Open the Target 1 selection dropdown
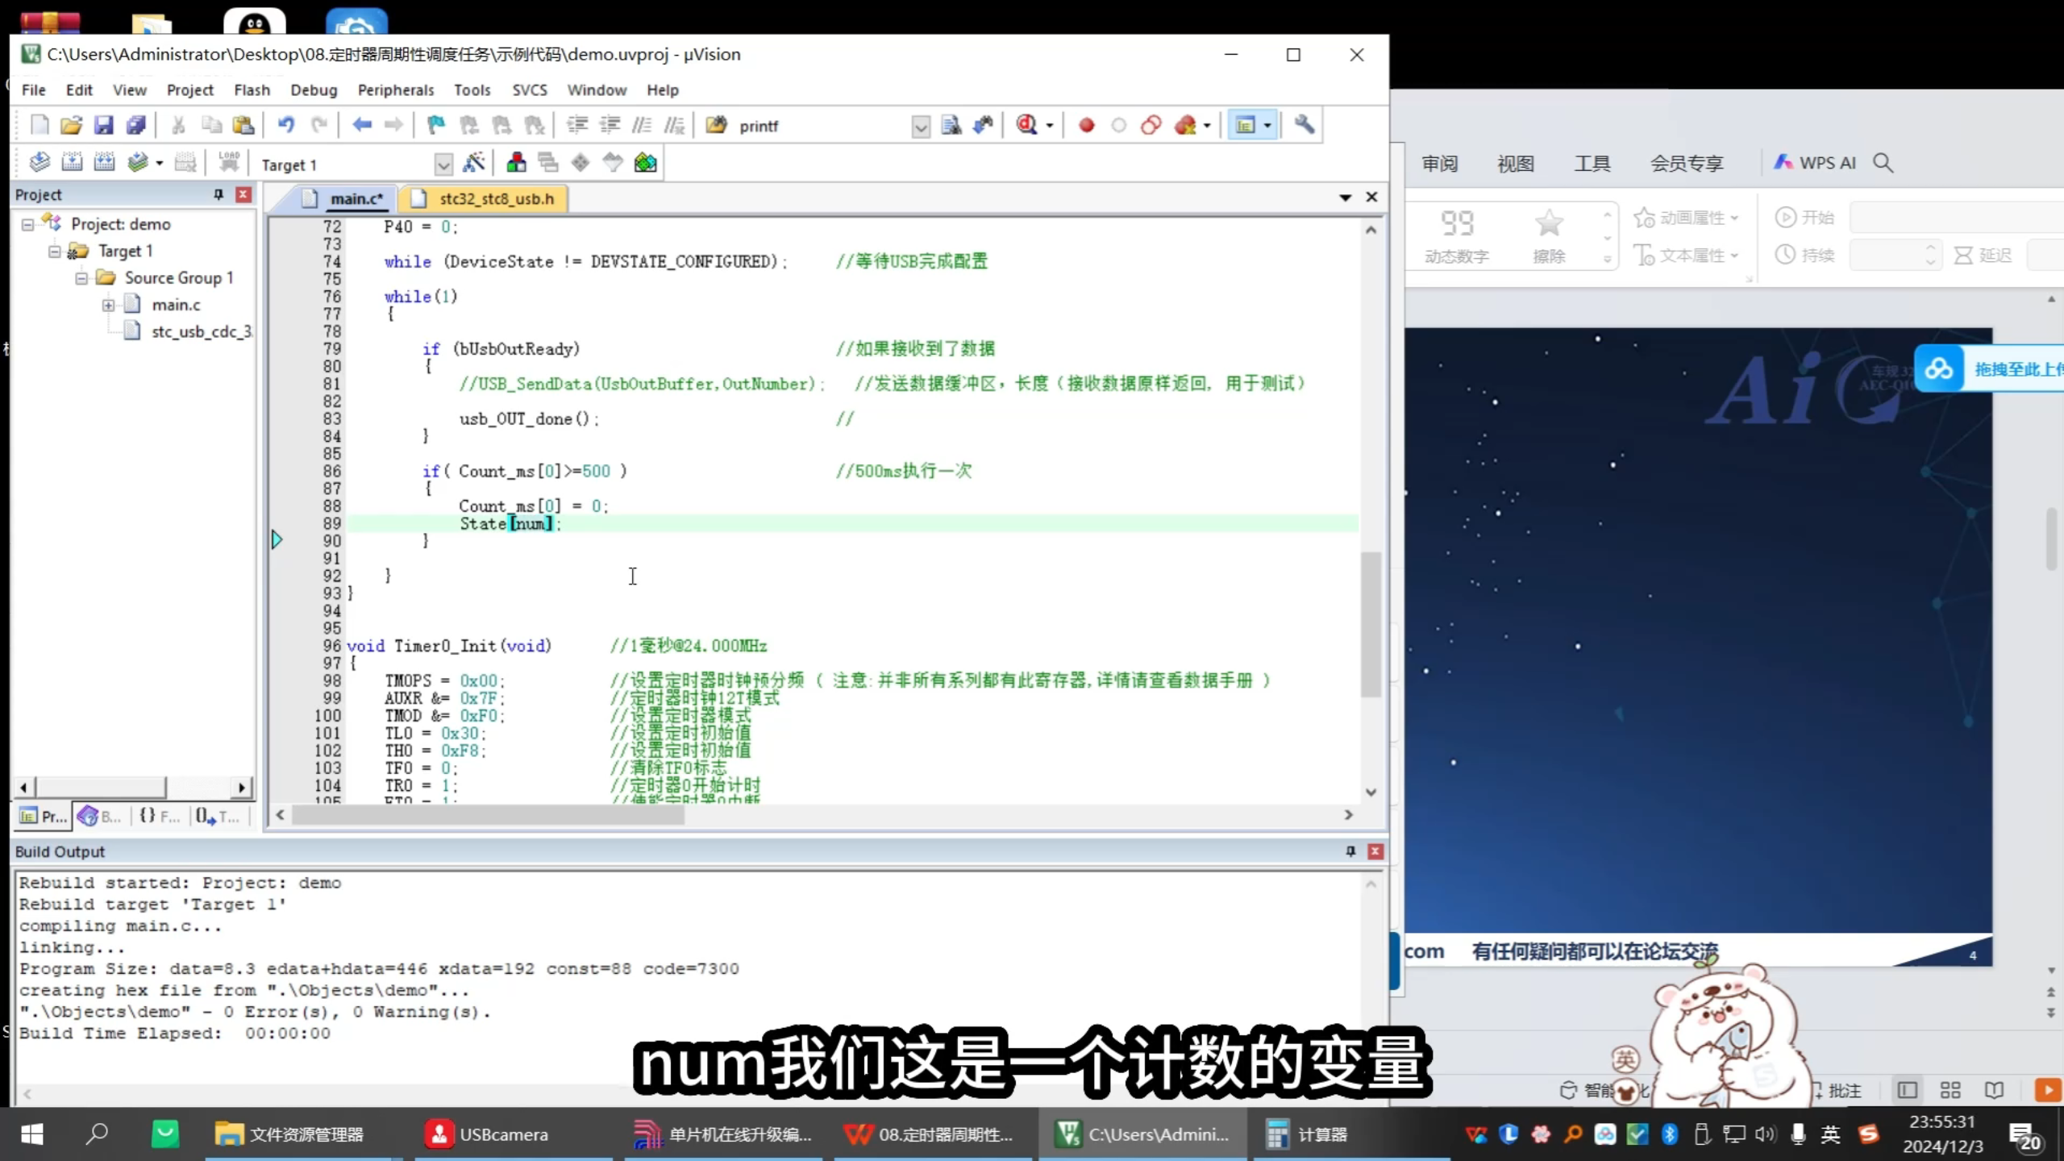This screenshot has height=1161, width=2064. (x=443, y=164)
